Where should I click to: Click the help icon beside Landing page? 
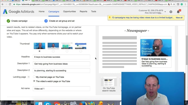pos(28,77)
